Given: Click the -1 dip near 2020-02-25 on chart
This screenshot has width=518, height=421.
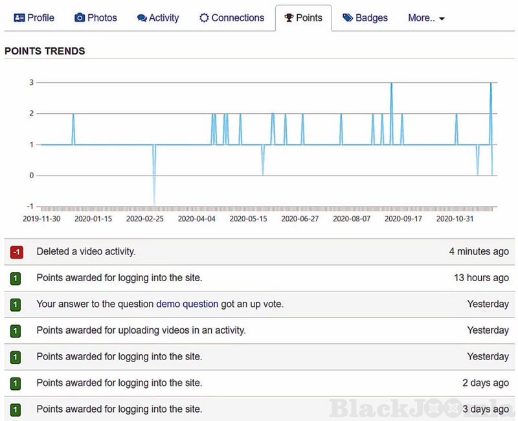Looking at the screenshot, I should pos(154,202).
